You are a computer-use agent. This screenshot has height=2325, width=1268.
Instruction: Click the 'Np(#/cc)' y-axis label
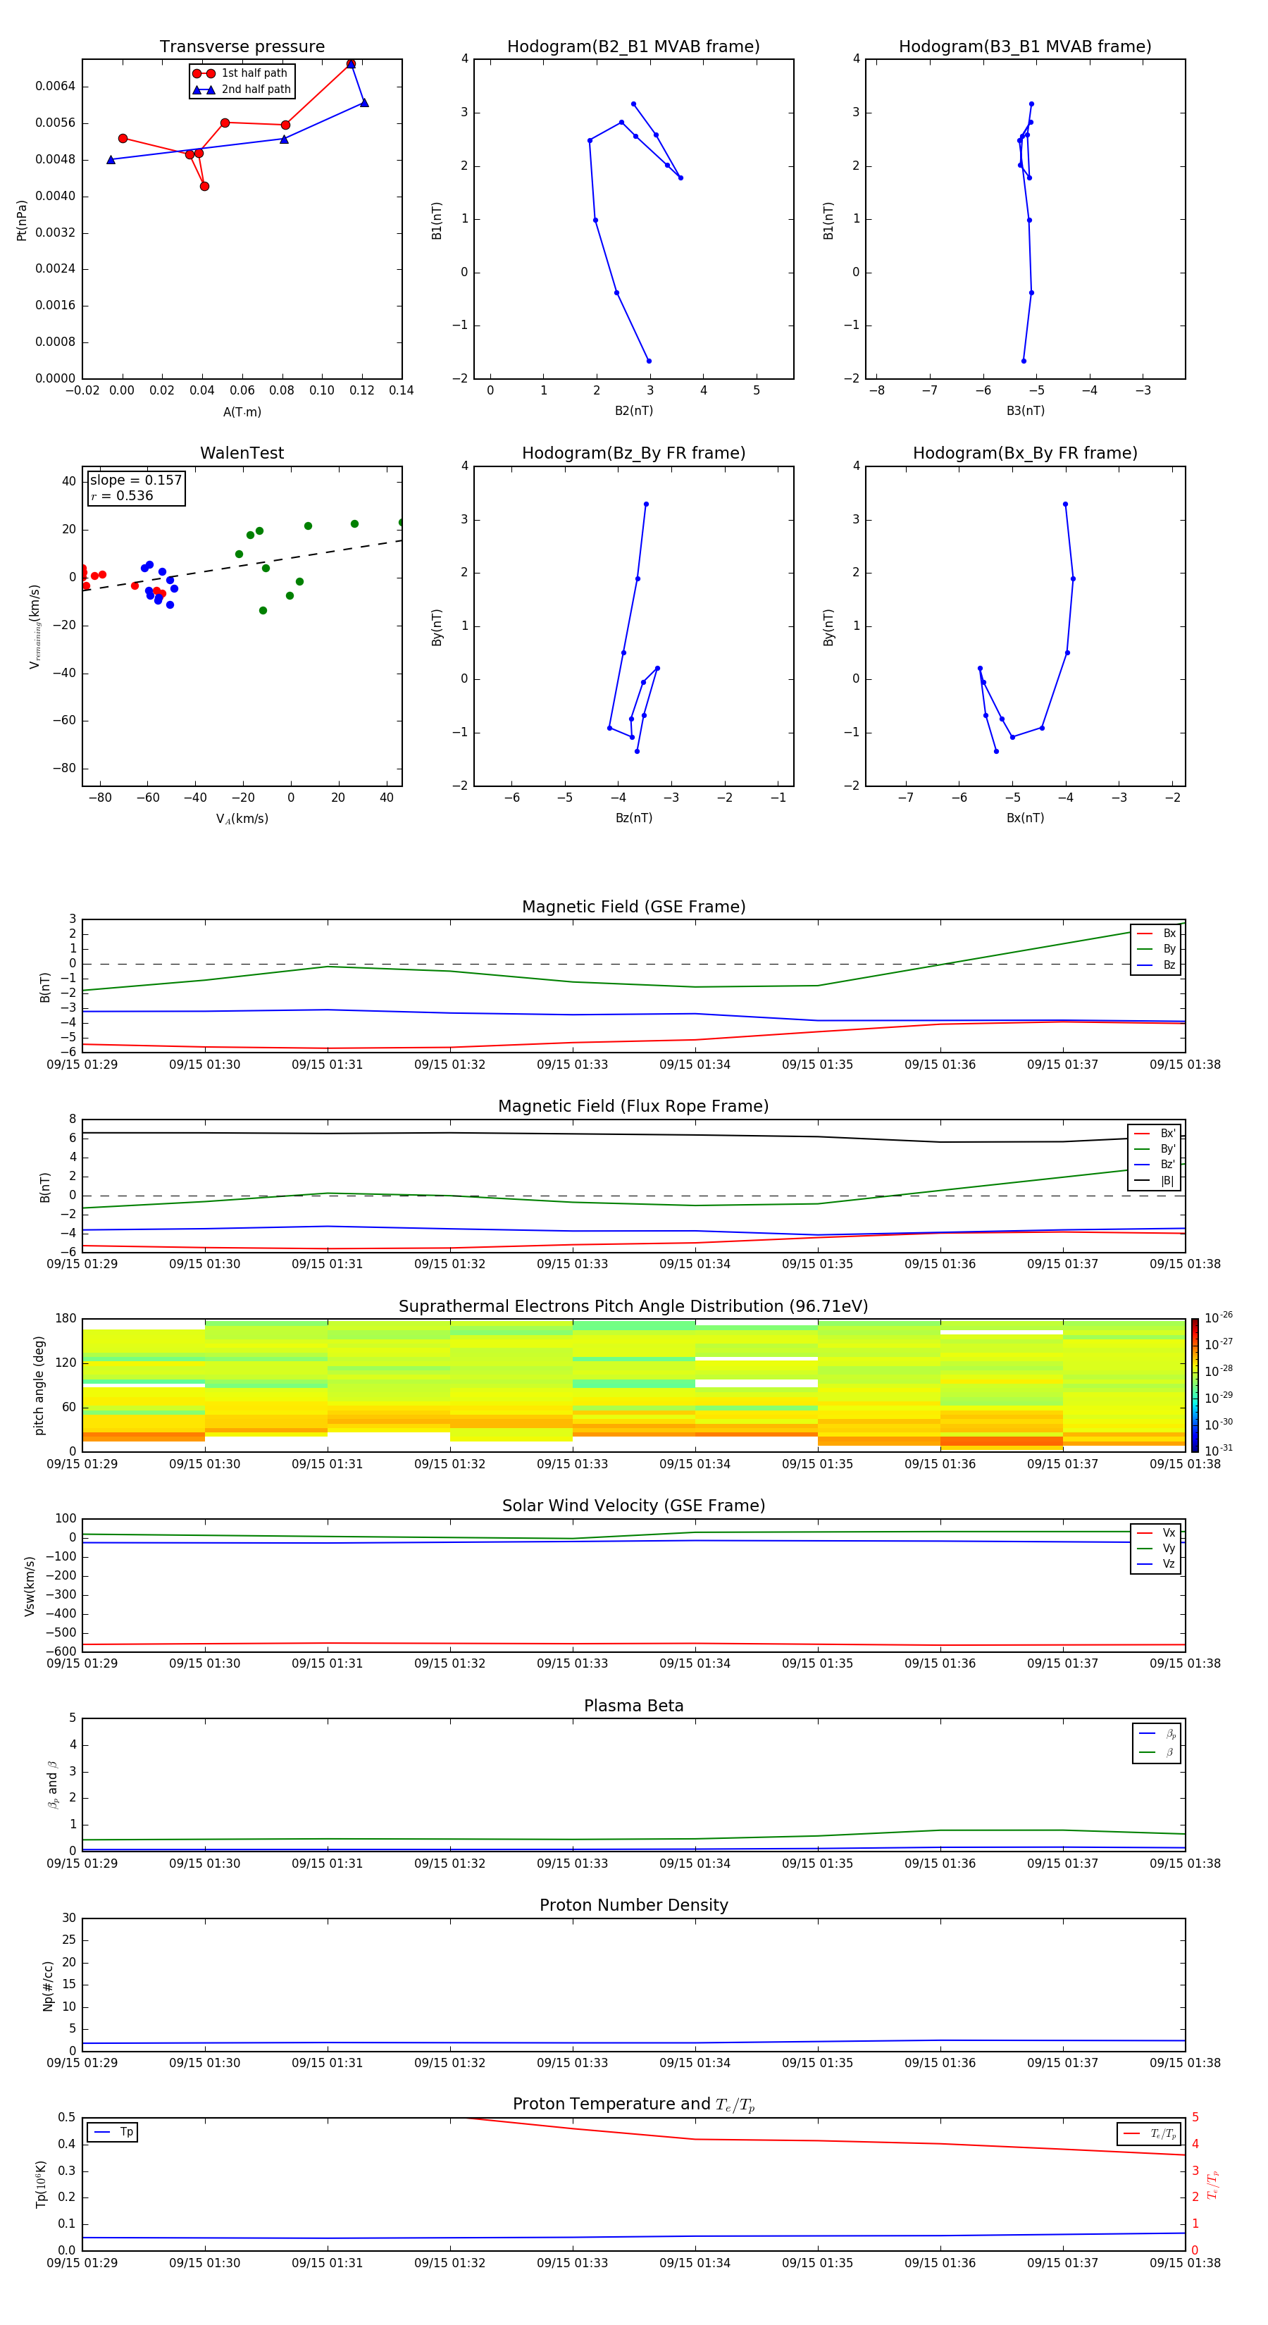click(48, 1985)
